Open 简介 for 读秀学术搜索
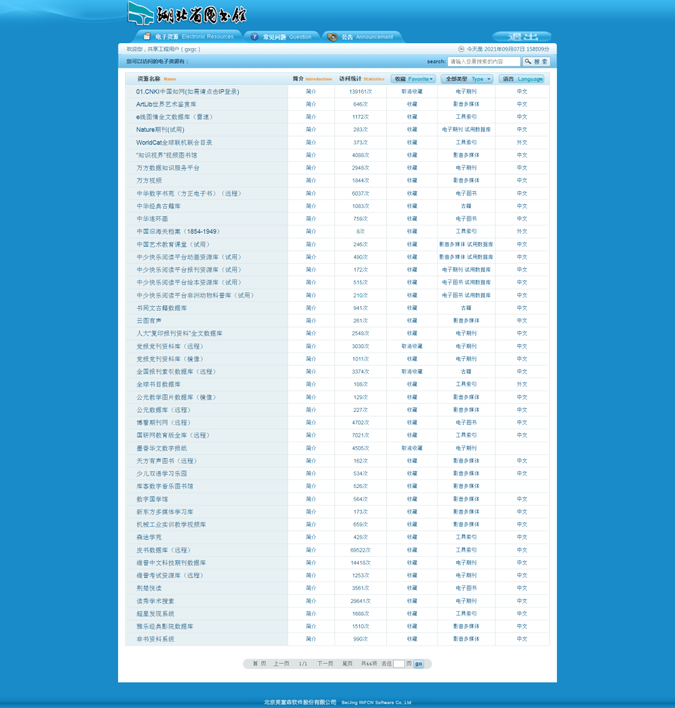 pos(311,601)
